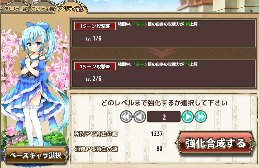Open the アビリティ装備 tab
Screen dimensions: 259x168
point(42,9)
